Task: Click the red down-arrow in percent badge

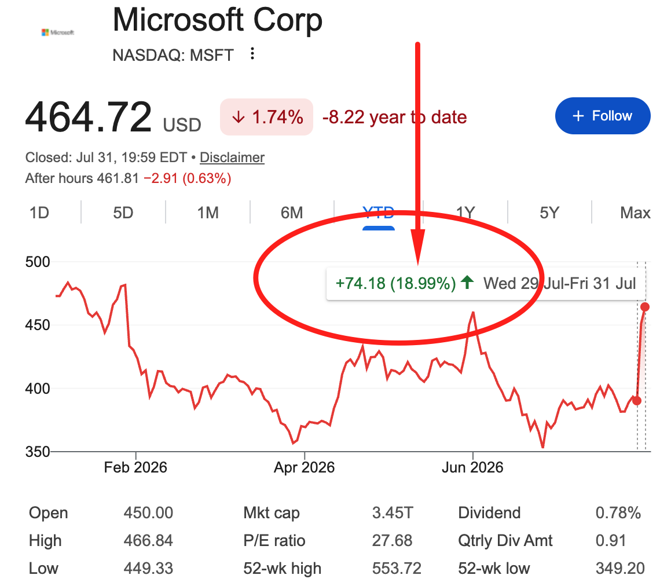Action: (239, 117)
